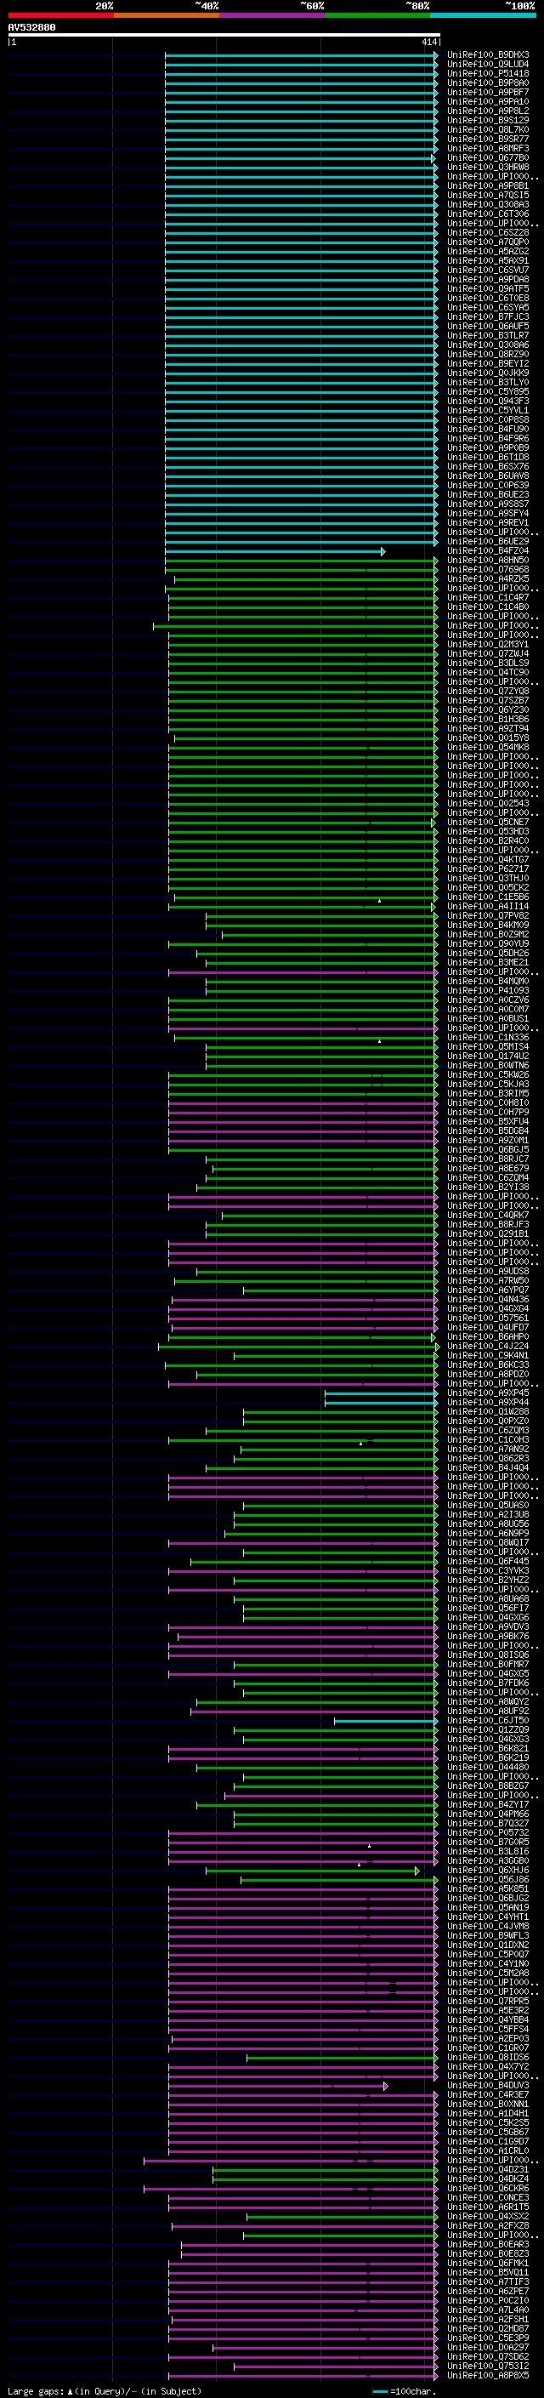This screenshot has height=2398, width=544.
Task: Open UniRef100_A5K851 entry
Action: pyautogui.click(x=488, y=1888)
